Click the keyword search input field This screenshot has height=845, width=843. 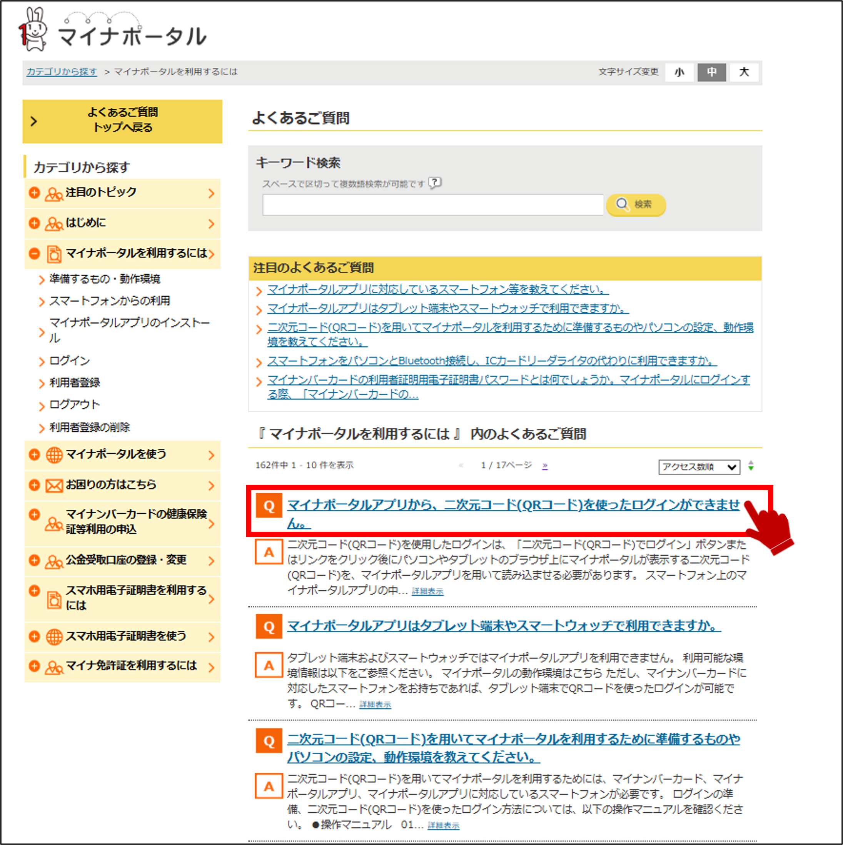tap(433, 205)
